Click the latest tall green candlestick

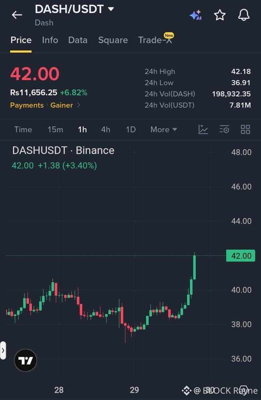point(194,267)
